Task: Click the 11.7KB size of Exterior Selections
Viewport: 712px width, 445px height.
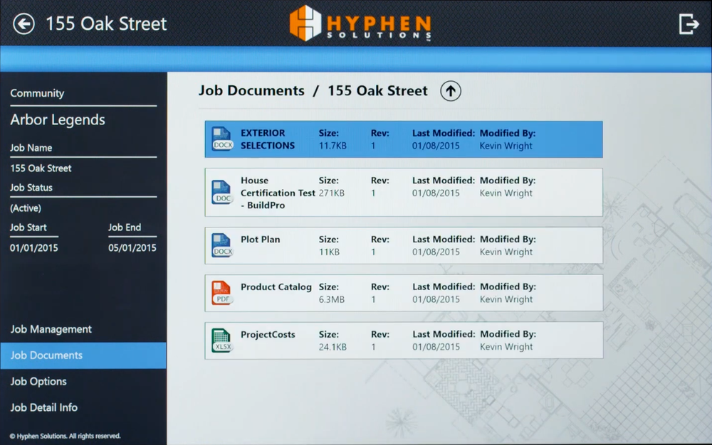Action: point(333,146)
